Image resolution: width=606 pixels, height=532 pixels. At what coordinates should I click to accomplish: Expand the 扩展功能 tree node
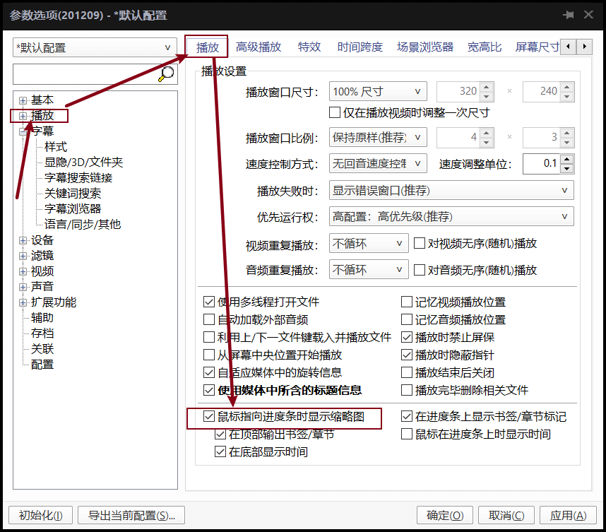pyautogui.click(x=23, y=302)
